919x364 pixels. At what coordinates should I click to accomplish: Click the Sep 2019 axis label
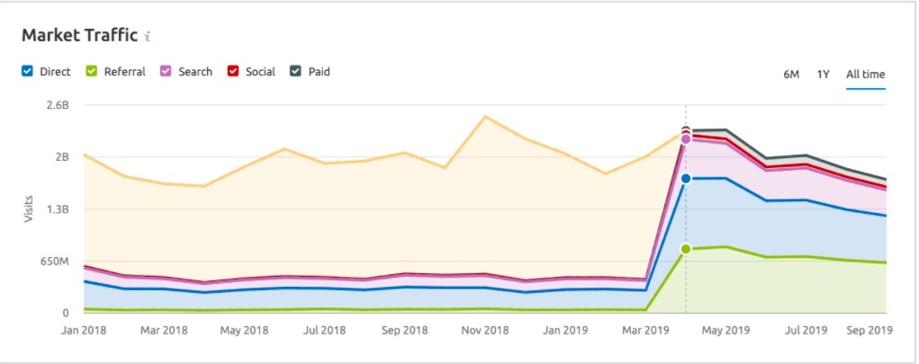[x=869, y=330]
